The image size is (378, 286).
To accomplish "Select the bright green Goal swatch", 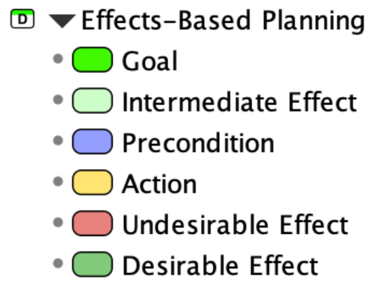I will click(x=92, y=60).
